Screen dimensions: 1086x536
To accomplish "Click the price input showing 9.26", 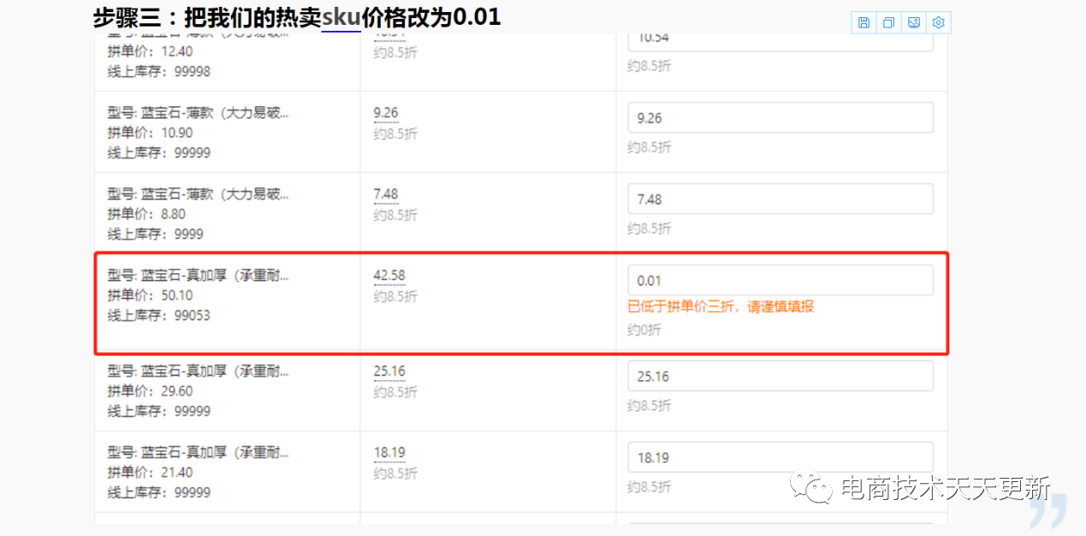I will point(780,118).
